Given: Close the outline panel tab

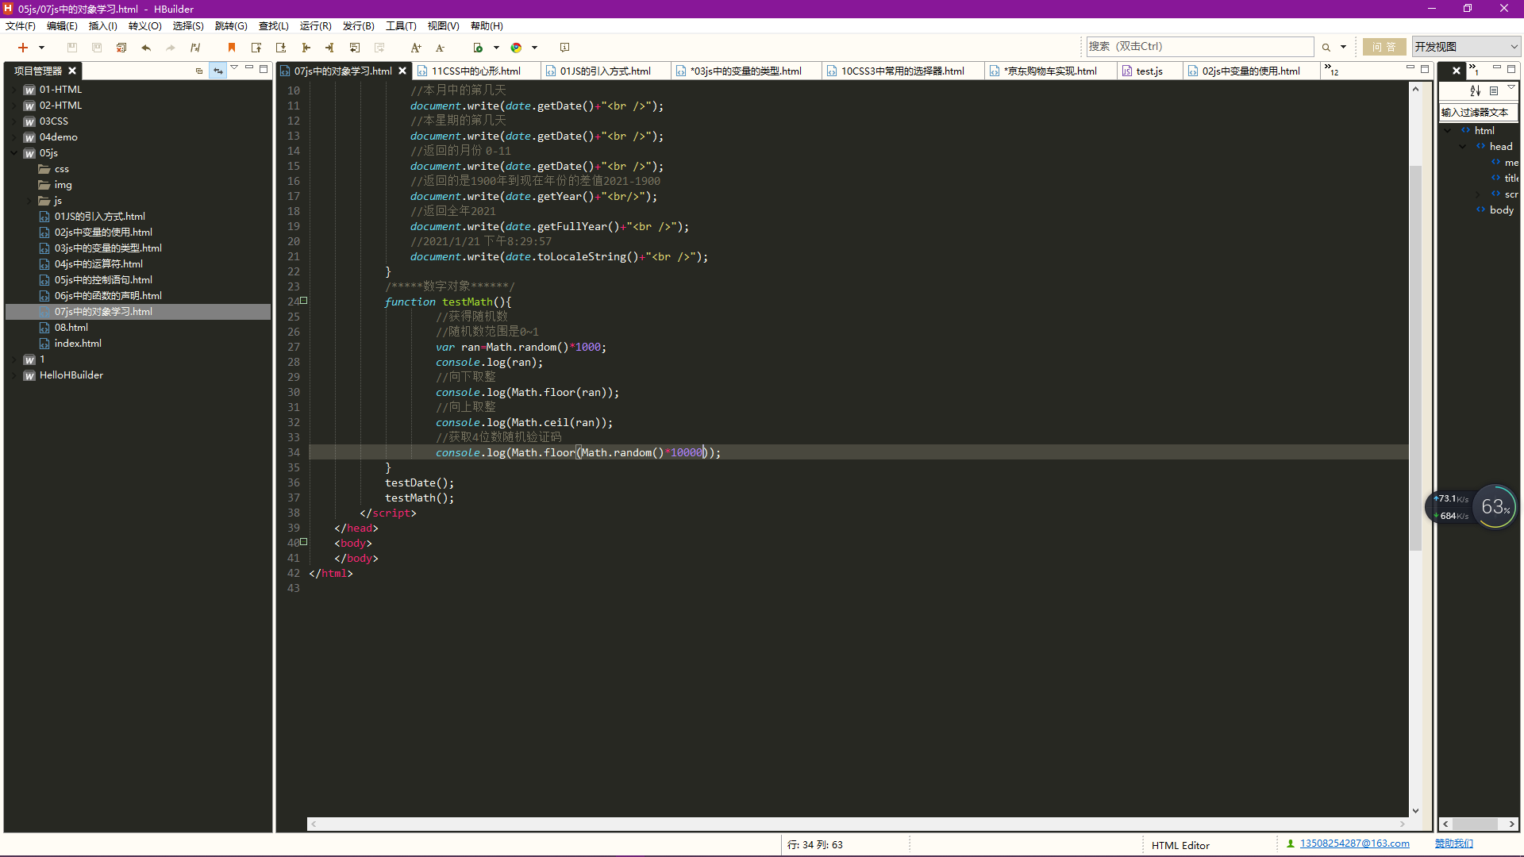Looking at the screenshot, I should pyautogui.click(x=1456, y=71).
